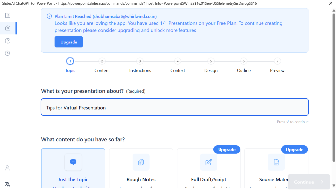Click the info icon in Plan Limit banner

pos(49,16)
